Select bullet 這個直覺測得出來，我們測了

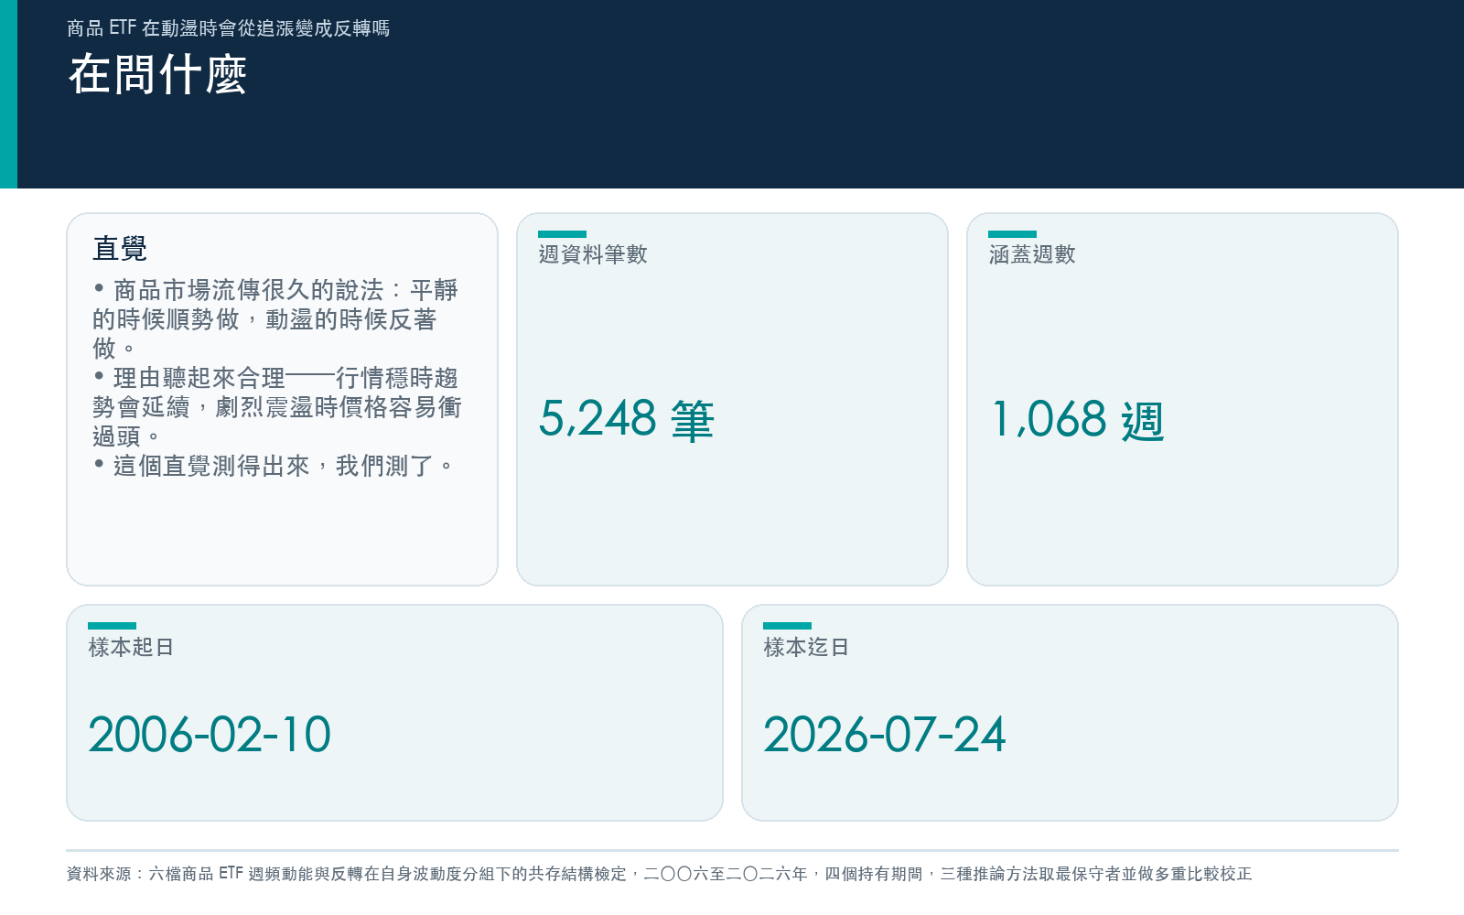274,466
